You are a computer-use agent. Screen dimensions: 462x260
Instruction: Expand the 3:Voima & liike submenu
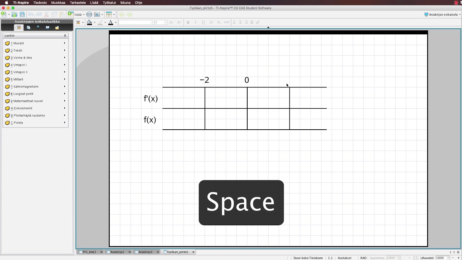pos(65,58)
